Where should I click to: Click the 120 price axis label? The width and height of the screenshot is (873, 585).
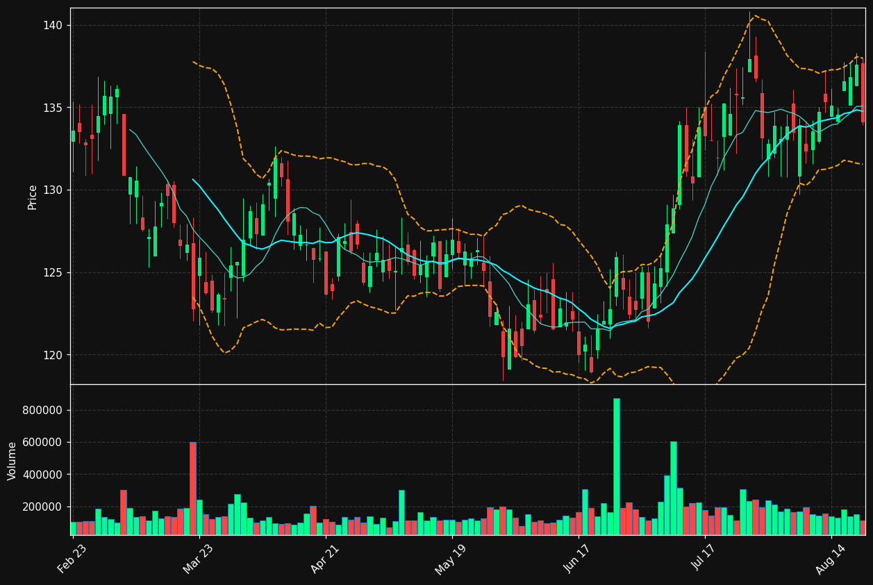53,355
